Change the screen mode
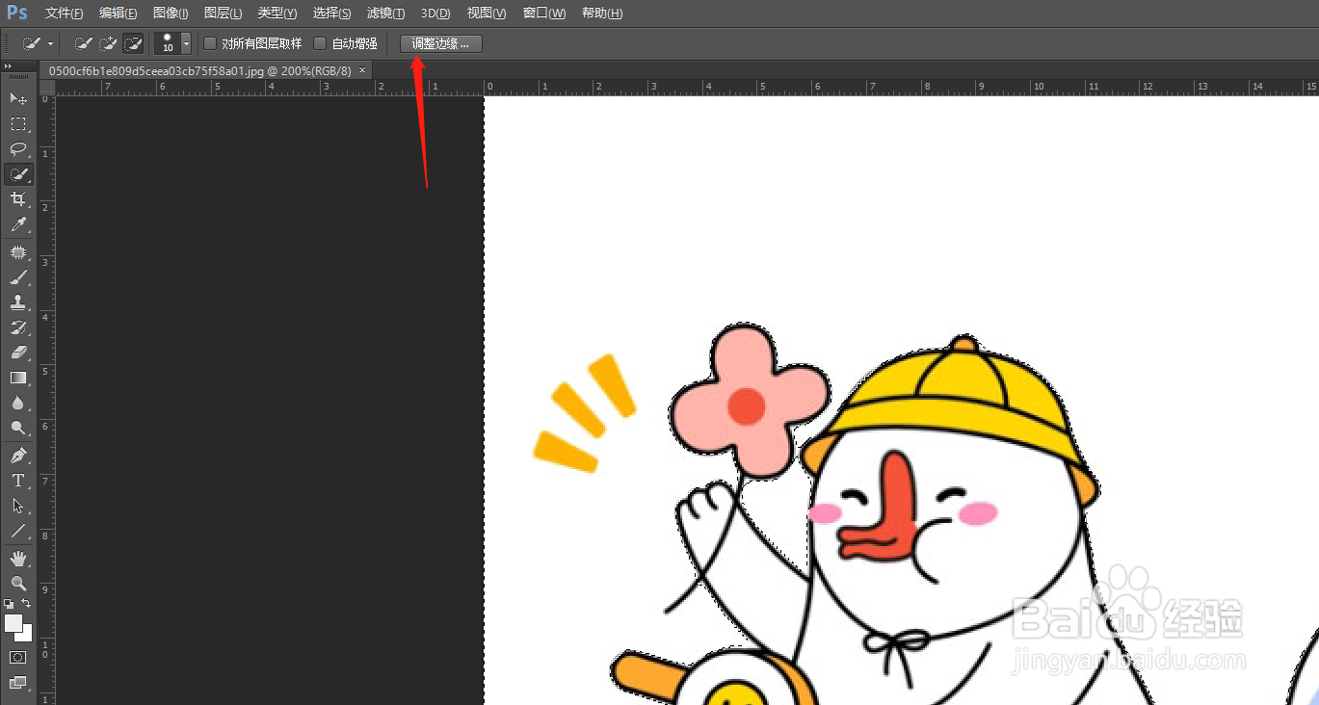Screen dimensions: 1319x705 [x=18, y=683]
